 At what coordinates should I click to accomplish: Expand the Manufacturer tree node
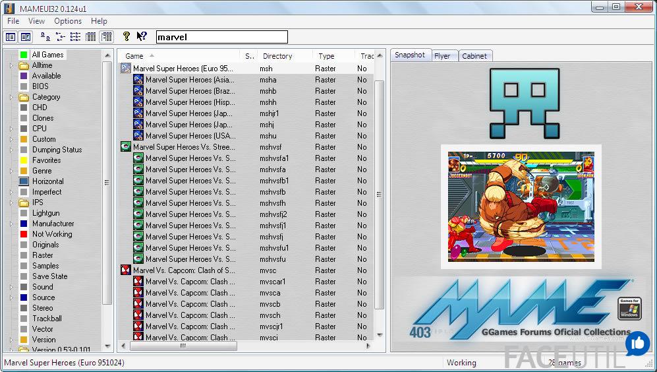click(11, 224)
